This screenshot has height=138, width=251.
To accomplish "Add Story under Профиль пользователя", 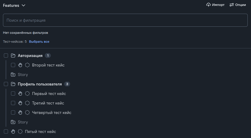I will tap(20, 122).
